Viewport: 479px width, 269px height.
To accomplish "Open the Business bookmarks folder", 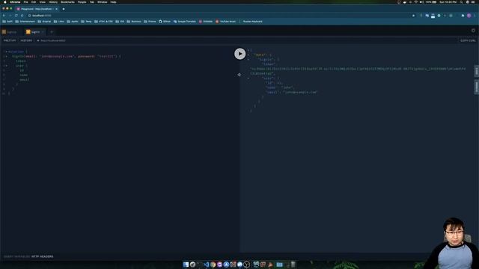I will pos(134,22).
